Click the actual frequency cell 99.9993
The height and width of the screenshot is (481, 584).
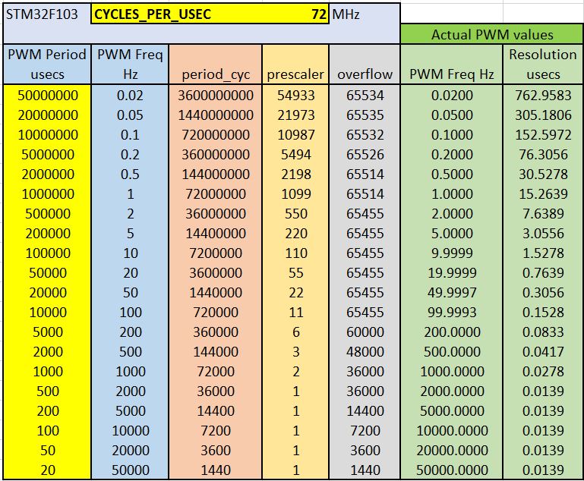pyautogui.click(x=452, y=312)
